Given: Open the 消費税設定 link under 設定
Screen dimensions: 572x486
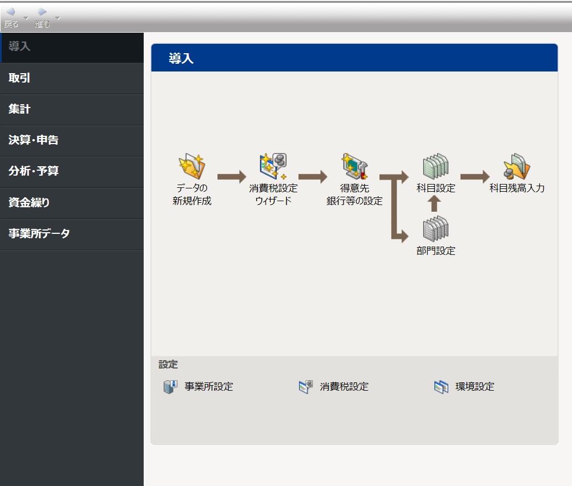Looking at the screenshot, I should coord(344,387).
